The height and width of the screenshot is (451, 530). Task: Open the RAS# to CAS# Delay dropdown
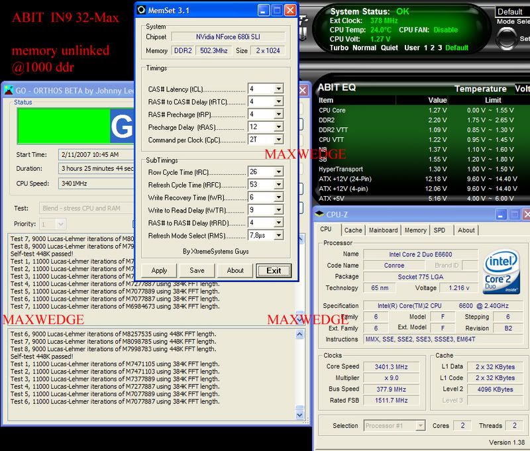coord(278,101)
